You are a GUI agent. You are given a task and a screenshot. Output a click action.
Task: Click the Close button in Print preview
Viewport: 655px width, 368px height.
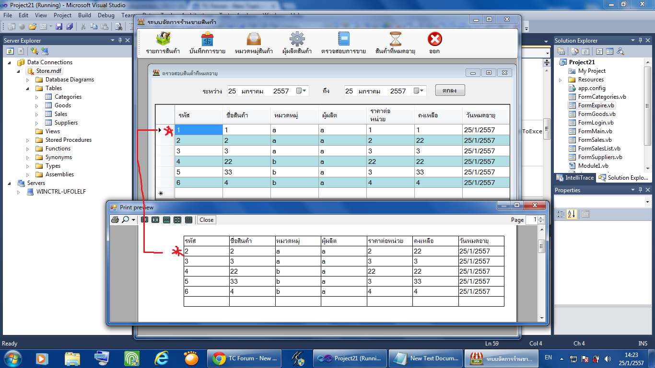[207, 220]
